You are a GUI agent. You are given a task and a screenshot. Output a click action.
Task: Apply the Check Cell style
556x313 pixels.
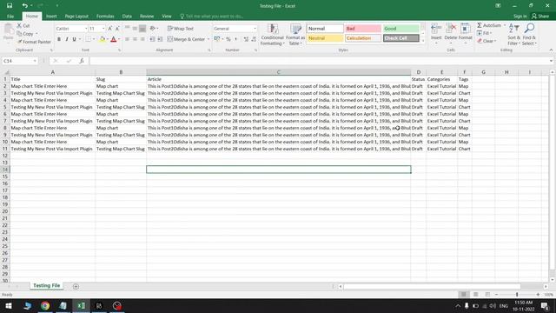tap(401, 38)
